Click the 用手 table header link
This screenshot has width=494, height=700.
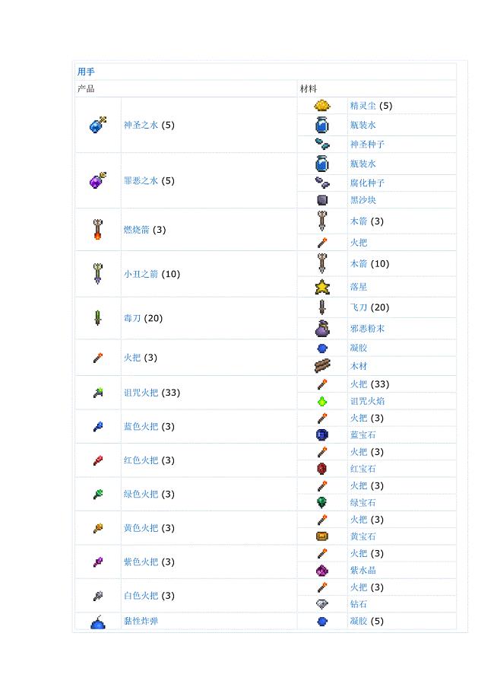click(x=86, y=72)
